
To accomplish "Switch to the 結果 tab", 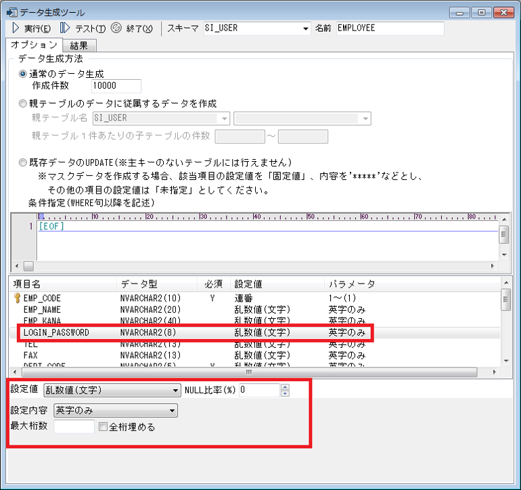I will pos(80,45).
